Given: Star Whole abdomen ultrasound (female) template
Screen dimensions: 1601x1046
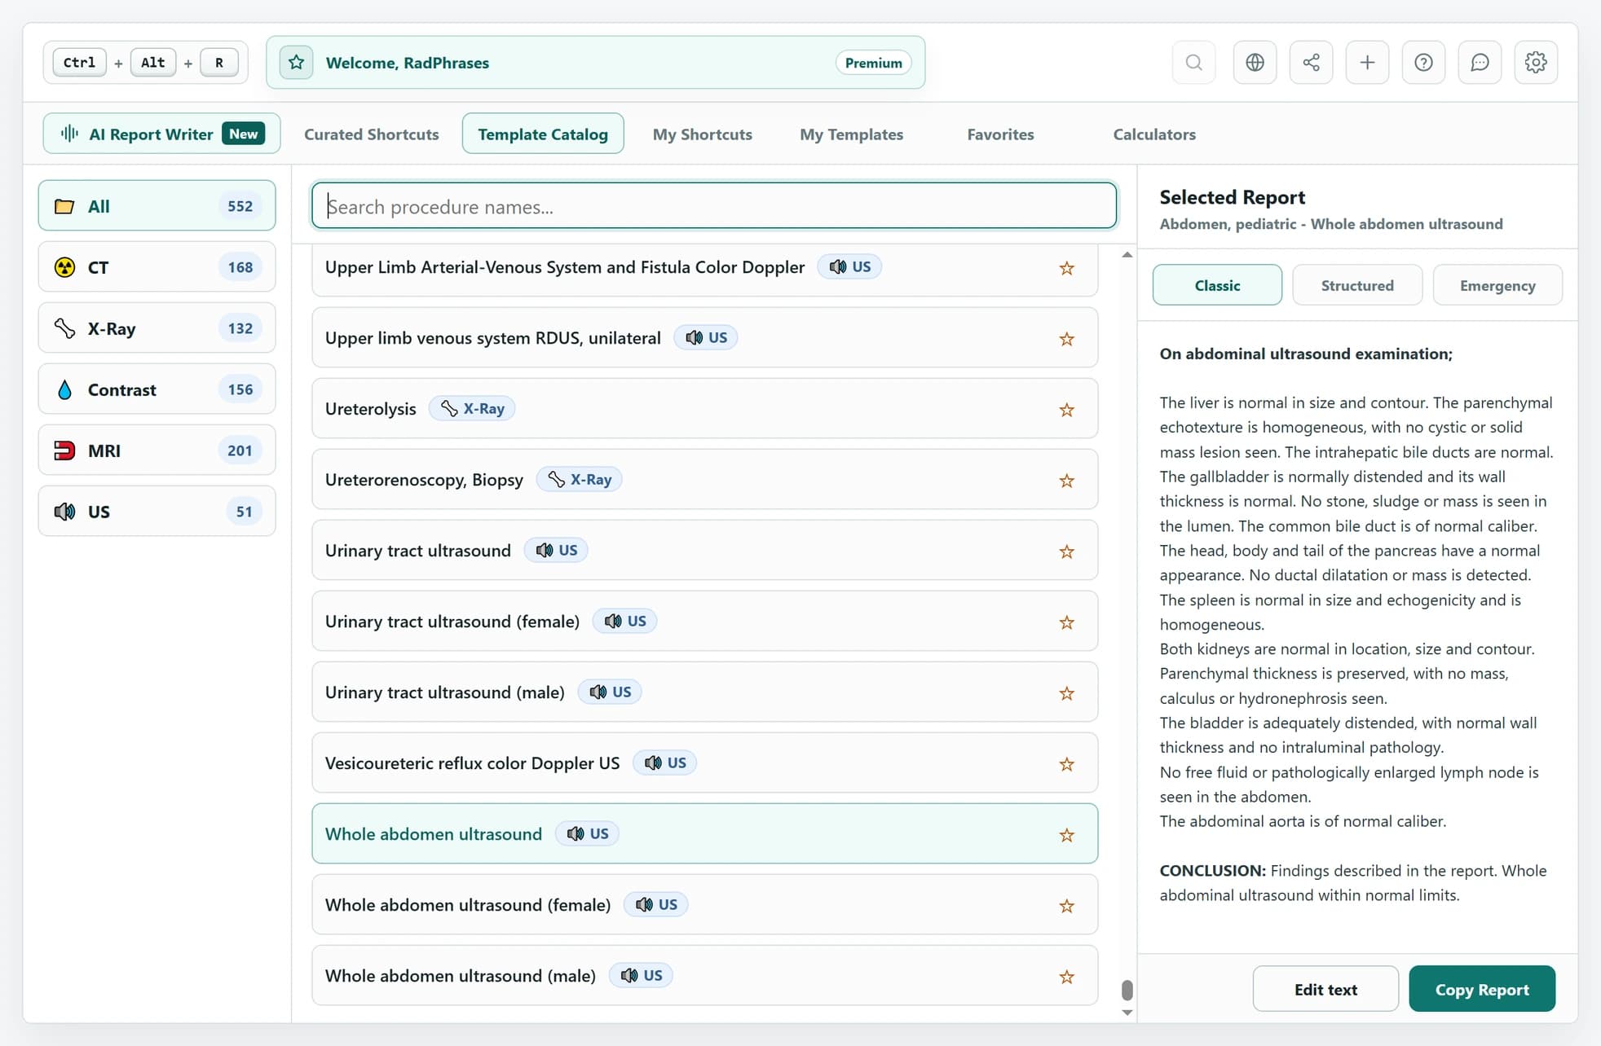Looking at the screenshot, I should pos(1066,906).
